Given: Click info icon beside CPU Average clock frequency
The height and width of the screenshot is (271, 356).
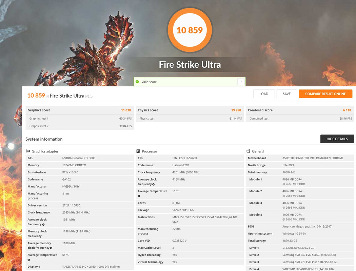Looking at the screenshot, I should point(154,184).
